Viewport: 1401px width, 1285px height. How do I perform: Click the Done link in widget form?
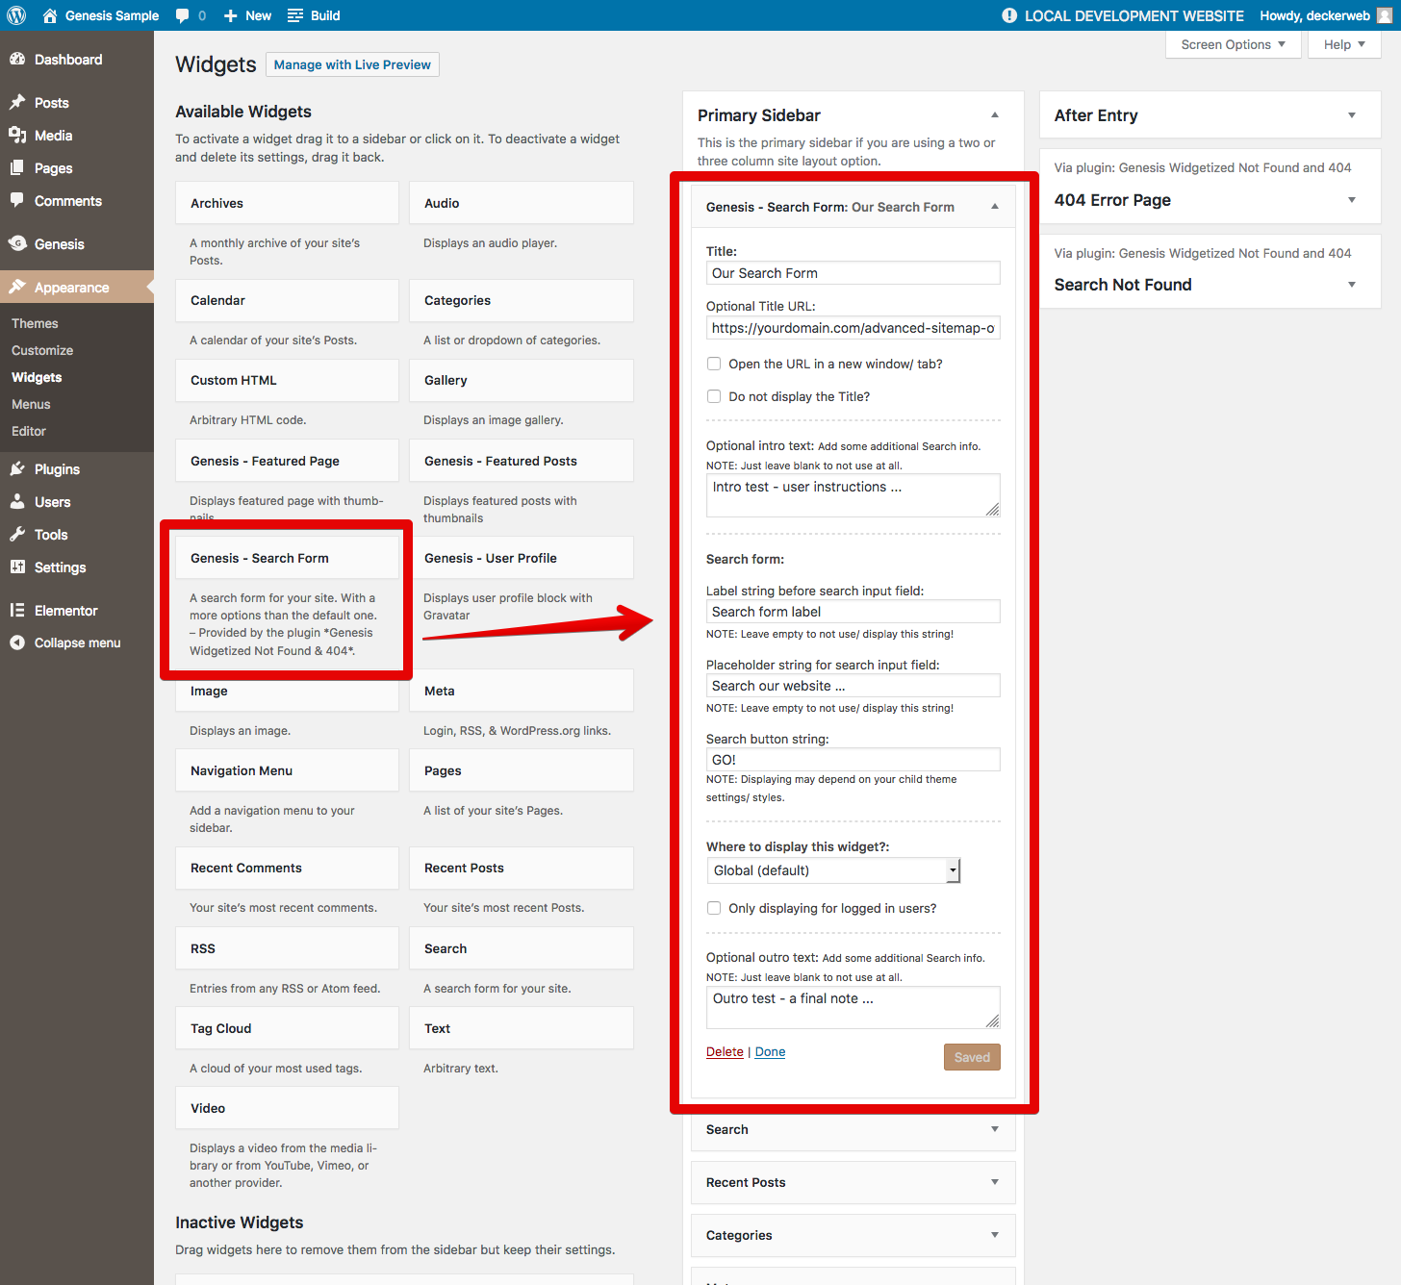(x=770, y=1051)
